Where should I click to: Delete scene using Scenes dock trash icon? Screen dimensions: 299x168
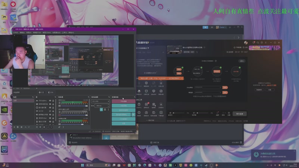[x=18, y=127]
